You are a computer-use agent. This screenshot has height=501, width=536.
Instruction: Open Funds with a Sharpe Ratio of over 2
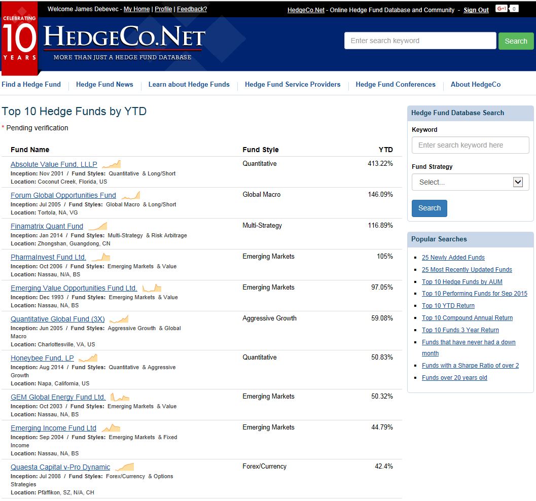tap(470, 366)
